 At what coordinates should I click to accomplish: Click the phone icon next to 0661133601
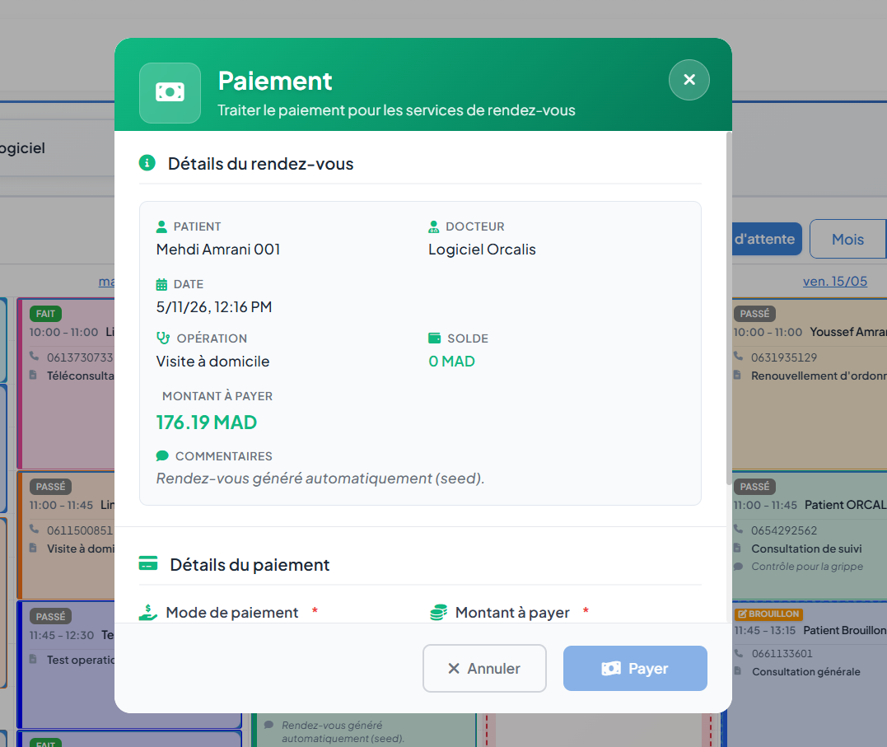pos(738,652)
